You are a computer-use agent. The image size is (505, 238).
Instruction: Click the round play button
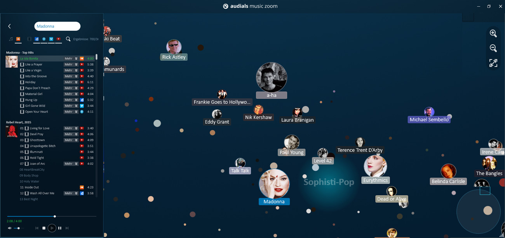[x=52, y=228]
